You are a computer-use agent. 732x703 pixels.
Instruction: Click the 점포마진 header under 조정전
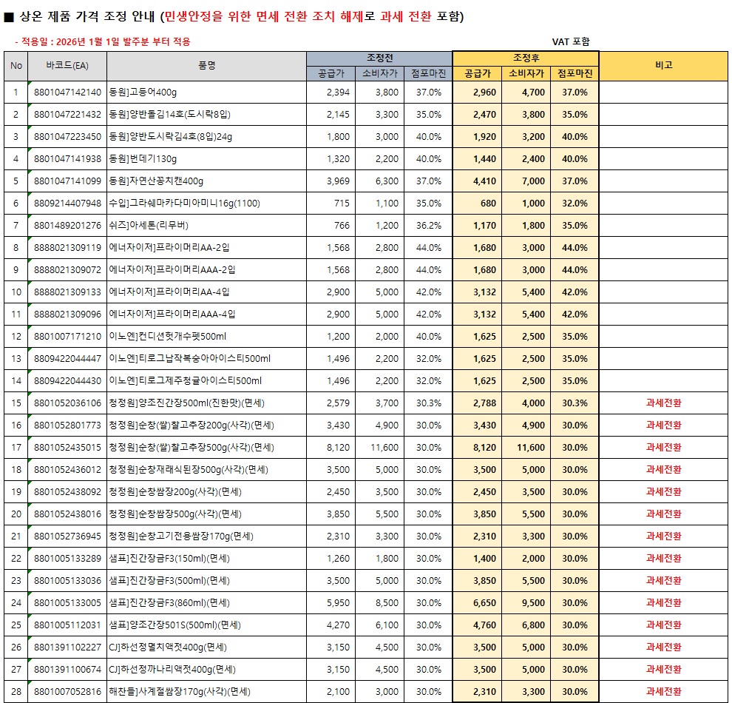pos(428,73)
